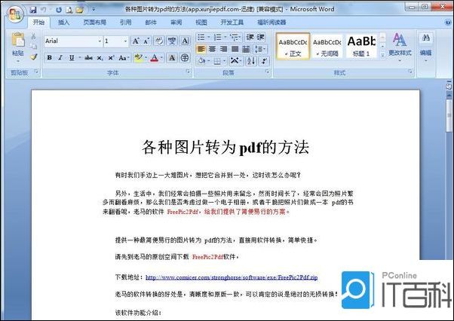Screen dimensions: 454x321
Task: Apply yellow text highlight color
Action: pyautogui.click(x=139, y=58)
